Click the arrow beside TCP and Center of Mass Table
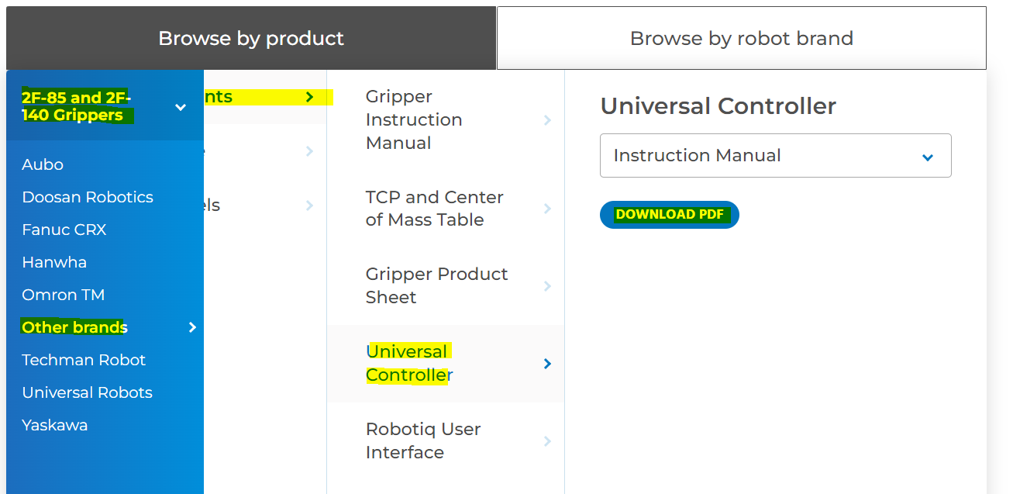The height and width of the screenshot is (494, 1013). (548, 208)
